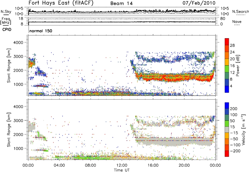
Task: Click the 'Nave' legend label
Action: (x=237, y=21)
